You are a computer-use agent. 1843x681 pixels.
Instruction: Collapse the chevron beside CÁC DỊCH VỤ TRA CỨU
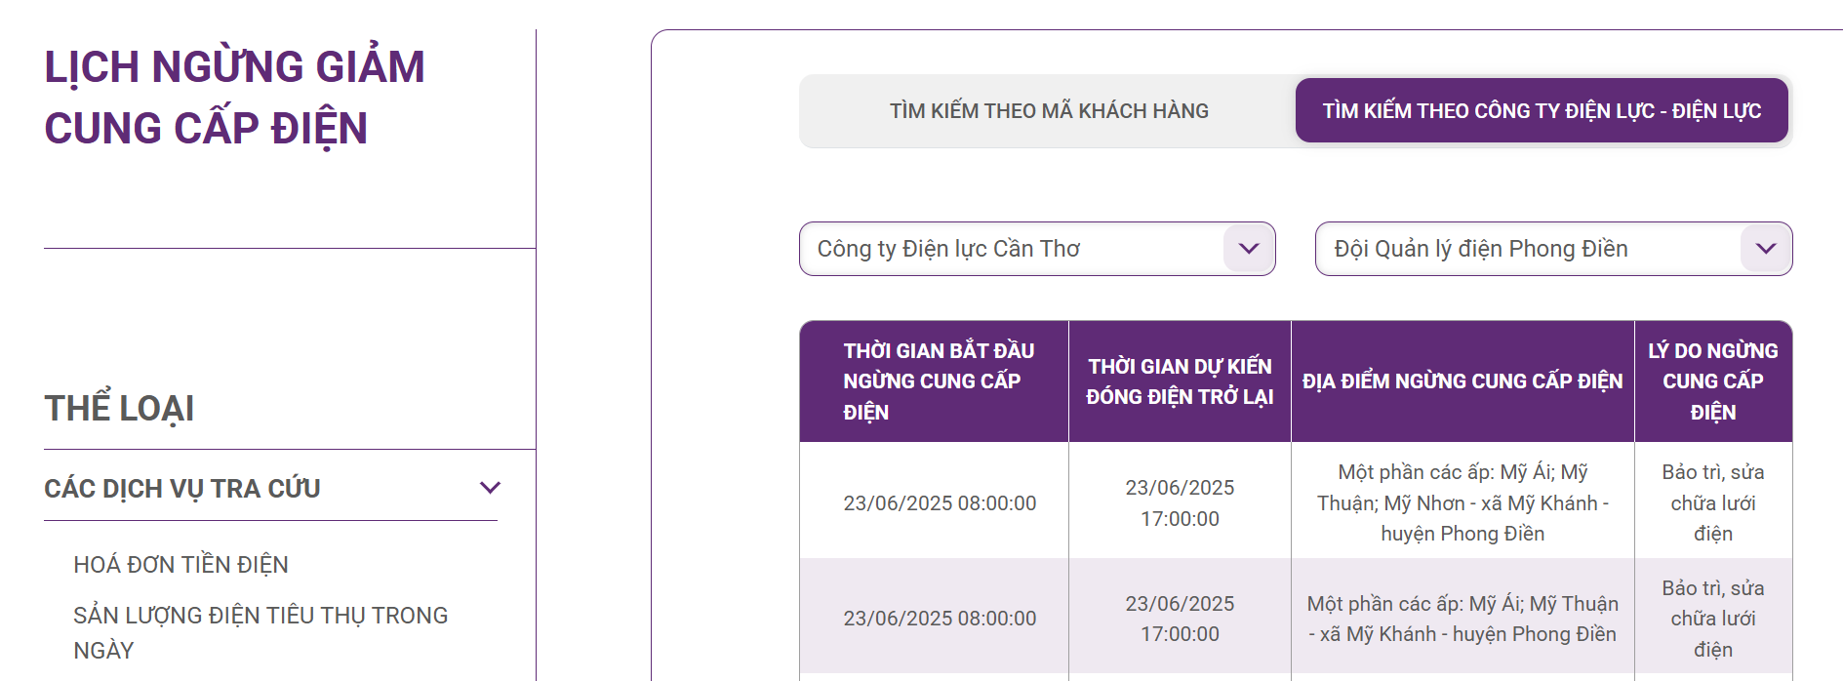[x=490, y=488]
